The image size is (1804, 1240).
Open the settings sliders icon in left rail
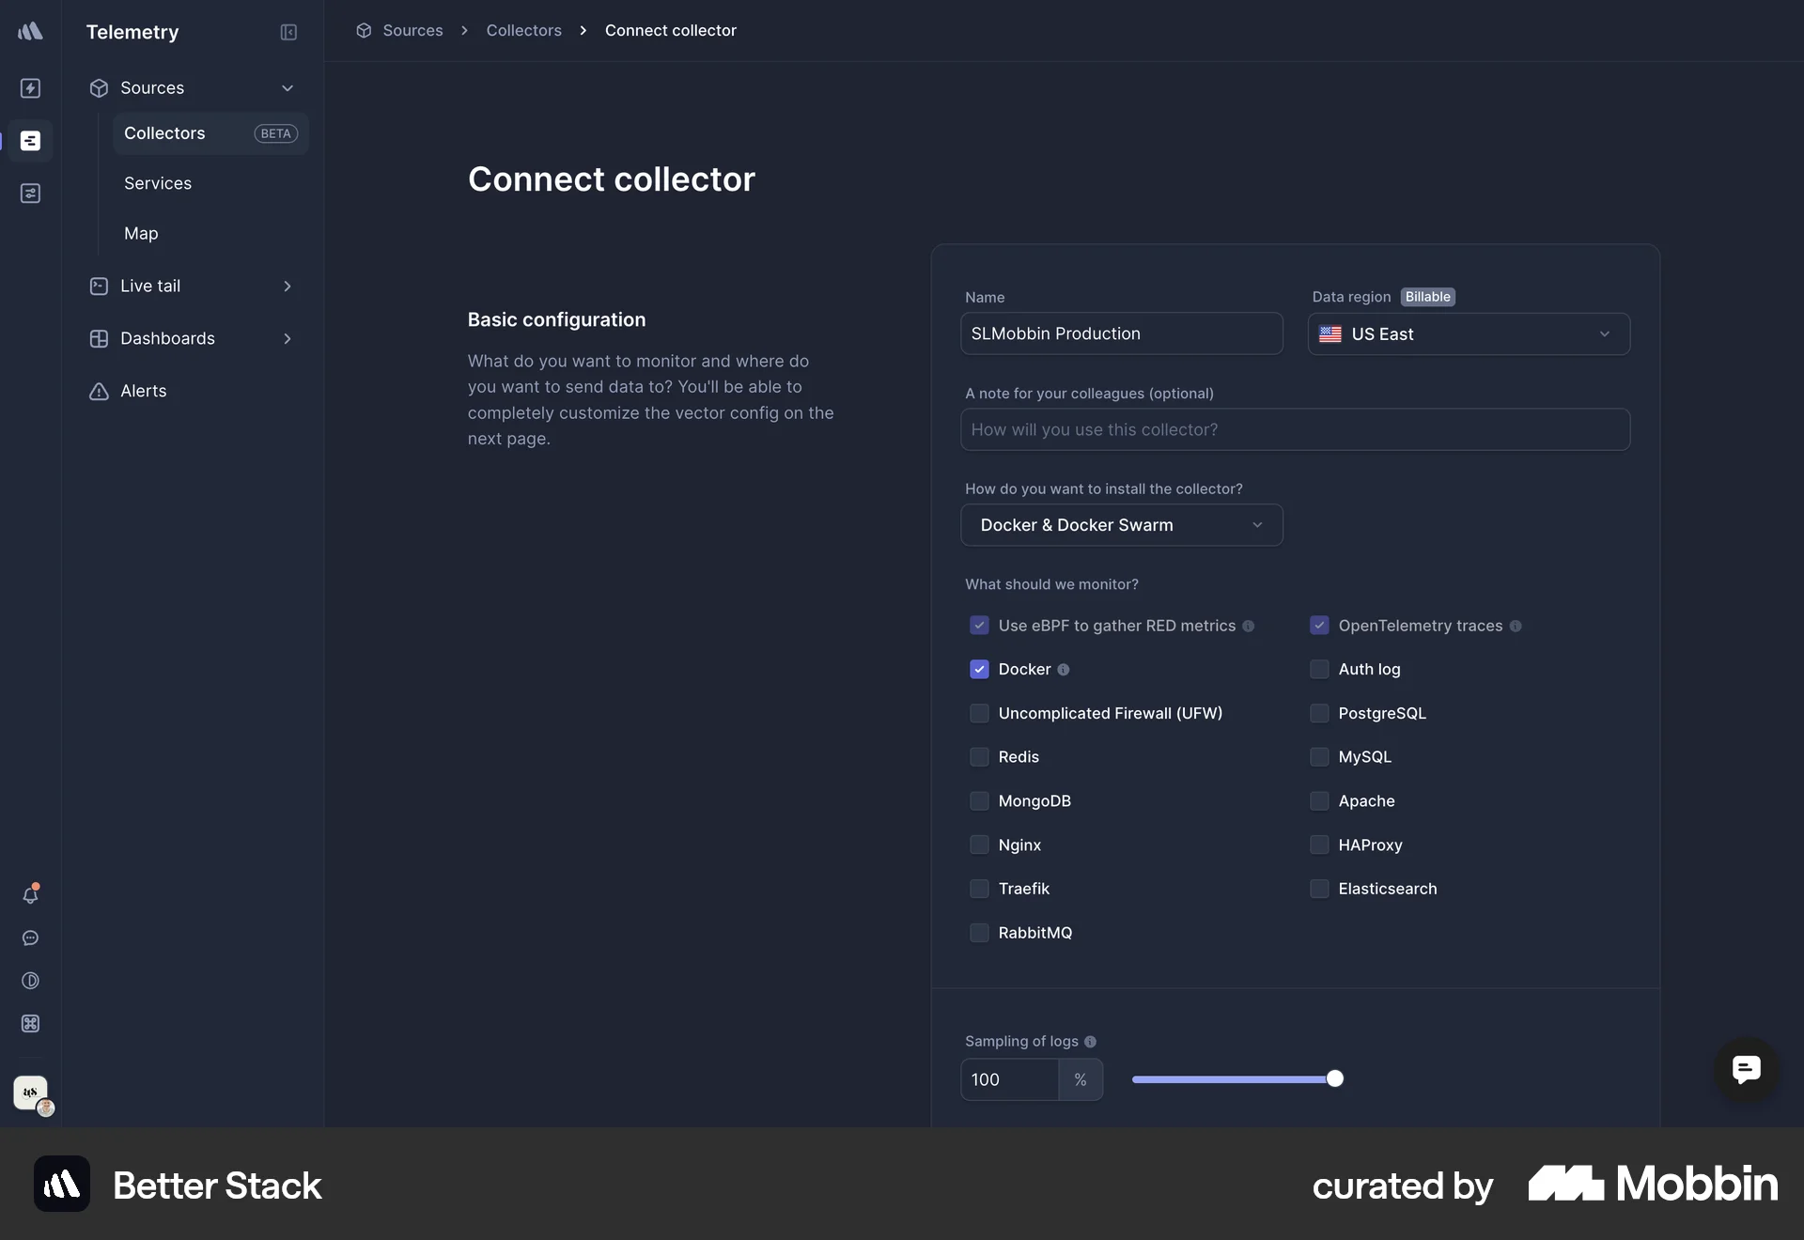click(31, 194)
